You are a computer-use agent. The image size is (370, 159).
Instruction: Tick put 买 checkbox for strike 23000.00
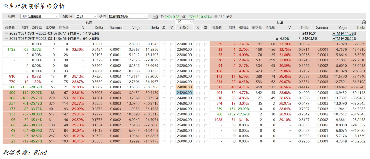pyautogui.click(x=198, y=60)
